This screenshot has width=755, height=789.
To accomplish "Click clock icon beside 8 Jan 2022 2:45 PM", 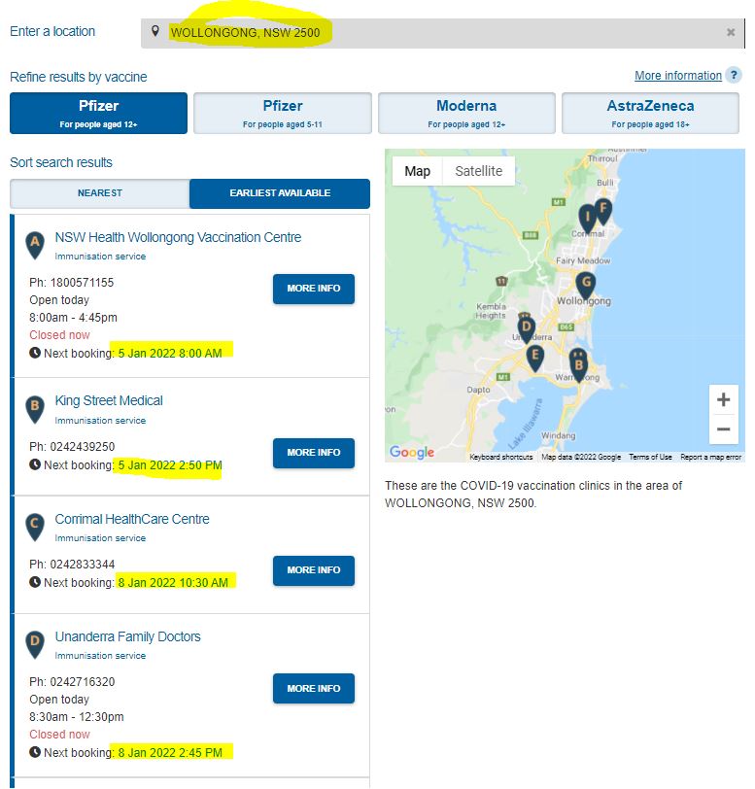I will 35,752.
